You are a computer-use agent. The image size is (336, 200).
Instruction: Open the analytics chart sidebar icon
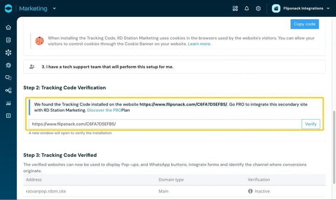8,103
